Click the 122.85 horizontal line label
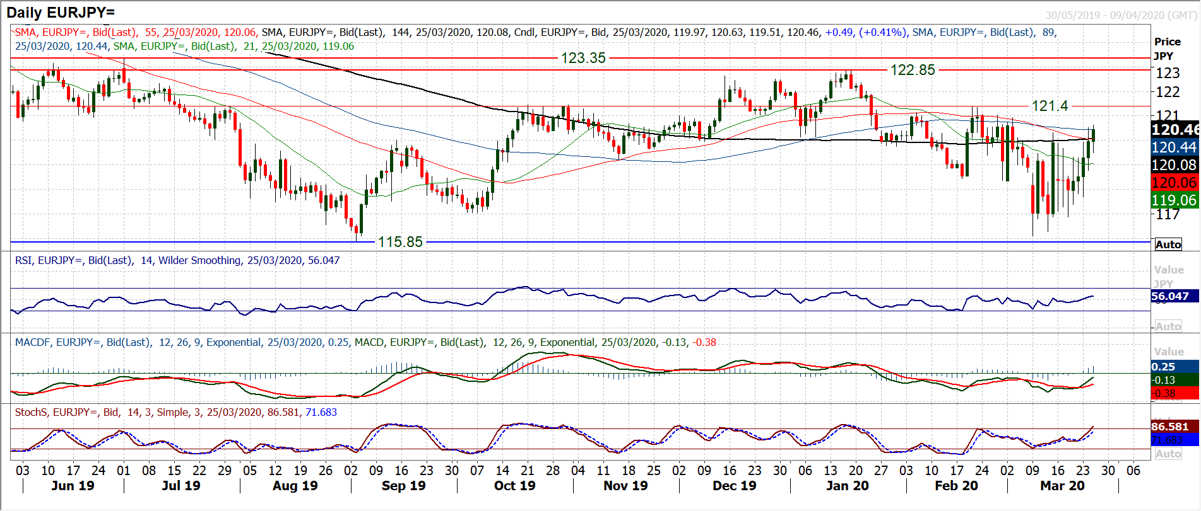The image size is (1201, 511). (x=913, y=70)
